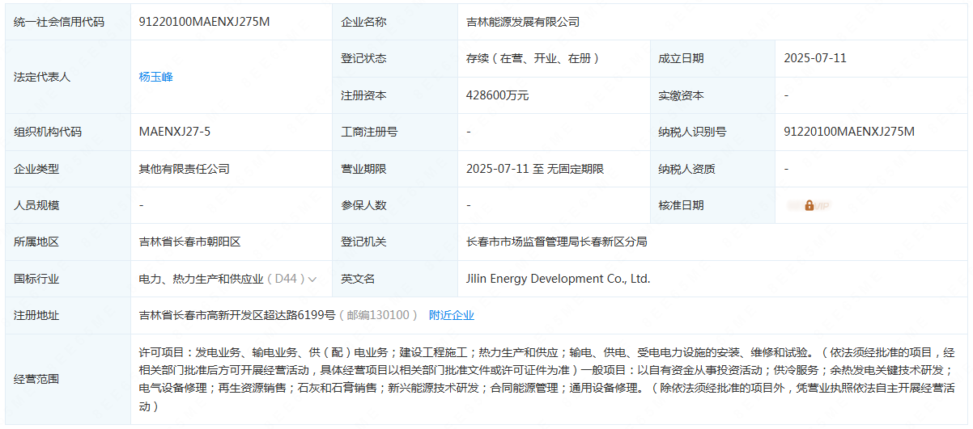This screenshot has height=429, width=973.
Task: Click the VIP lock icon for 核准日期
Action: pos(809,205)
